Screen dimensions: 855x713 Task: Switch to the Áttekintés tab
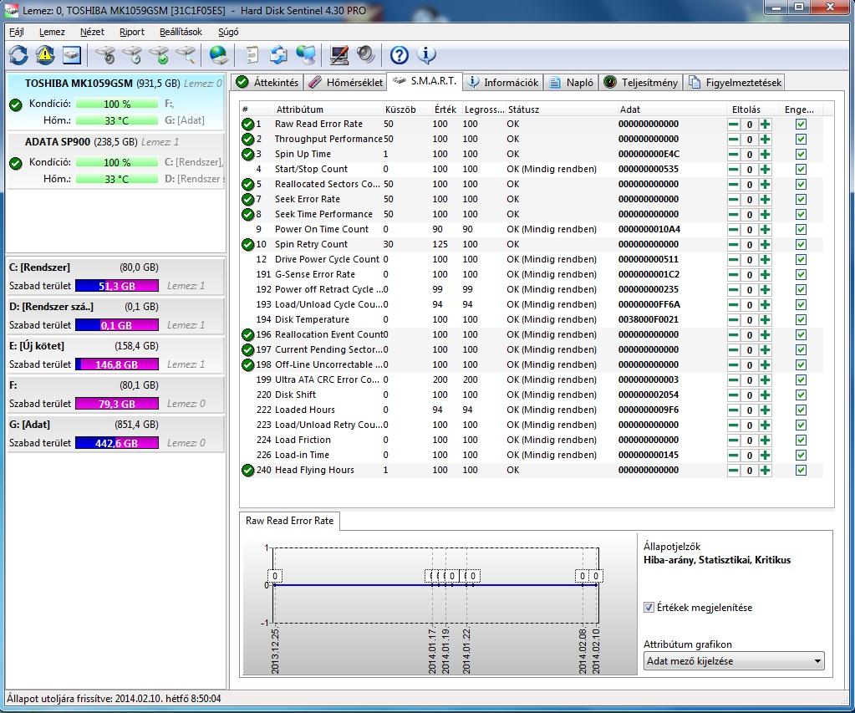267,83
